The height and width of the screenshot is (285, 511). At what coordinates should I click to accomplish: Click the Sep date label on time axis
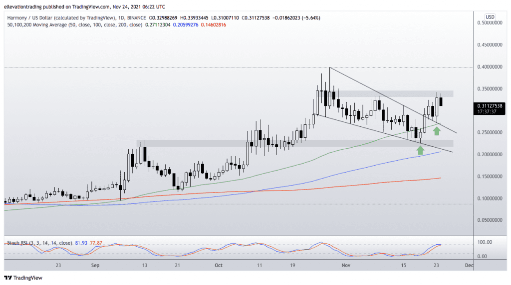pos(95,265)
